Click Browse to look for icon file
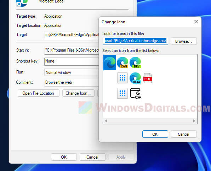 point(184,41)
